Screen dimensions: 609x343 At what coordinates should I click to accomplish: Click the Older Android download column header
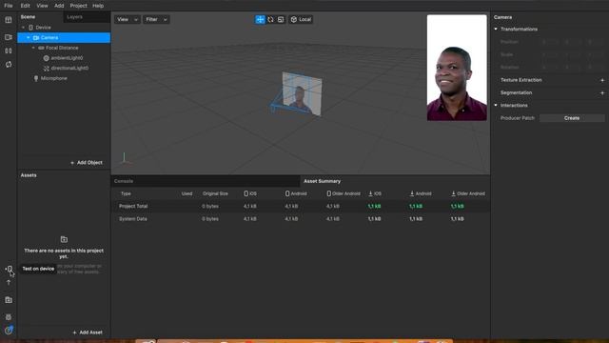tap(468, 193)
